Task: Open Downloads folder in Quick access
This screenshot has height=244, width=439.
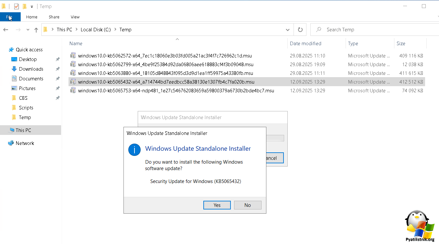Action: [x=31, y=69]
